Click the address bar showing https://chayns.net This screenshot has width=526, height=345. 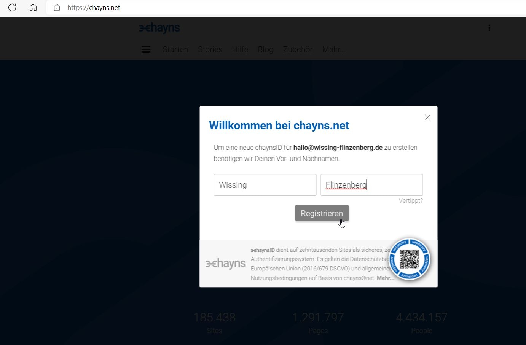(x=286, y=8)
